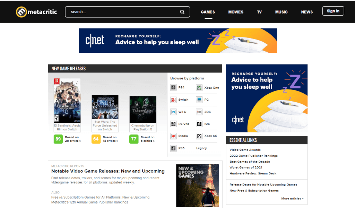Click the CNET sleep advice top banner

coord(178,41)
